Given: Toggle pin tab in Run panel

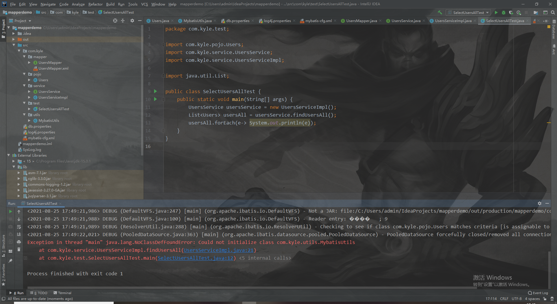Looking at the screenshot, I should click(x=10, y=261).
